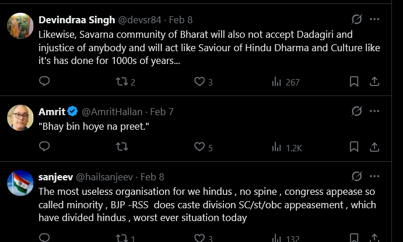Image resolution: width=403 pixels, height=242 pixels.
Task: Like Amrit's tweet with 5 likes
Action: point(199,147)
